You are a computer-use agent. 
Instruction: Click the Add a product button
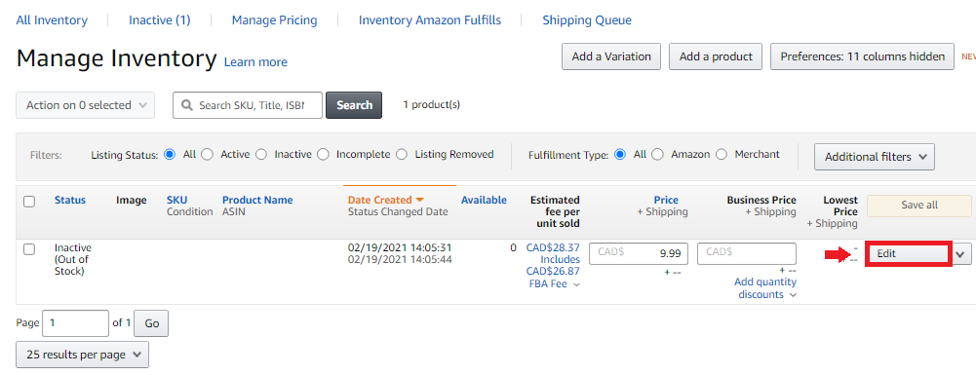[716, 56]
